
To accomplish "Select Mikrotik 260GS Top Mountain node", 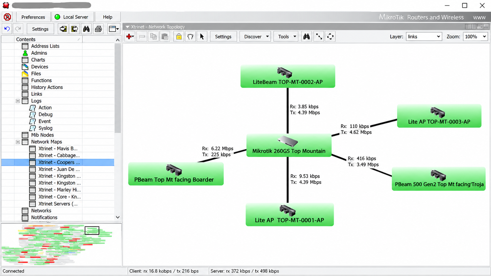I will coord(289,145).
